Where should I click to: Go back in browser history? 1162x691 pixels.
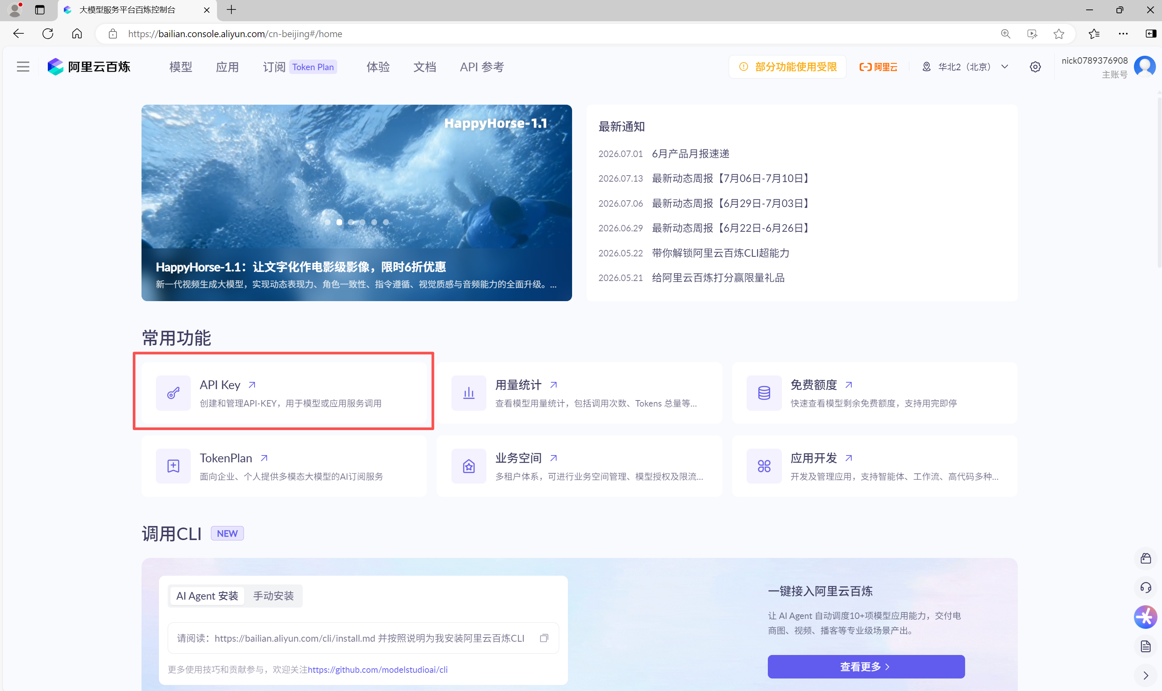19,33
